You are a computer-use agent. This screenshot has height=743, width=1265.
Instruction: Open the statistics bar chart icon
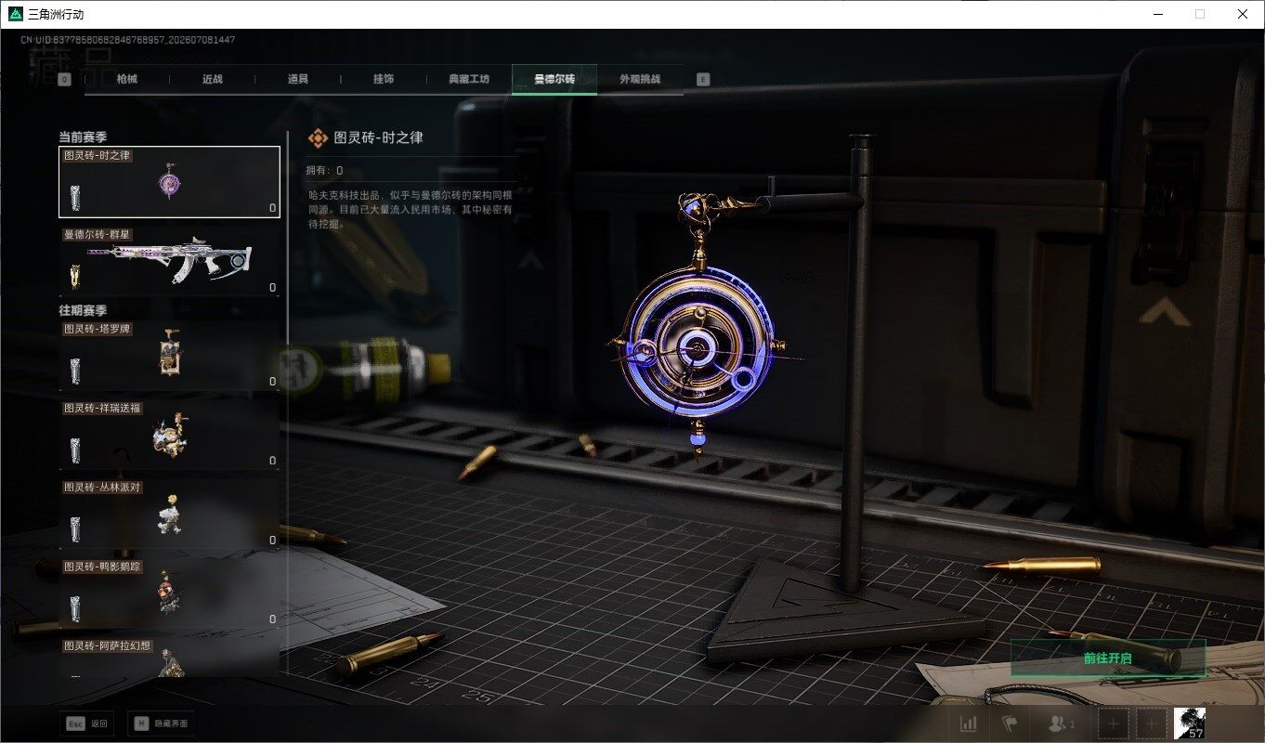(x=969, y=723)
